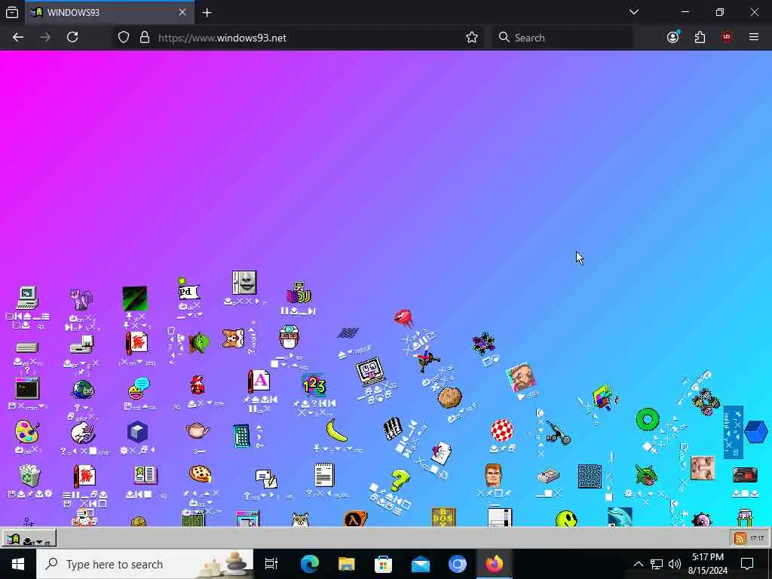This screenshot has width=772, height=579.
Task: Open the green dragon head icon
Action: (x=645, y=475)
